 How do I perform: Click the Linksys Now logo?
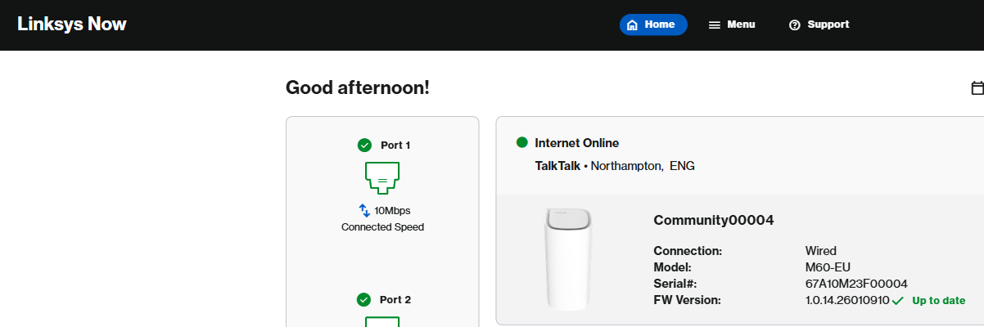click(x=72, y=25)
